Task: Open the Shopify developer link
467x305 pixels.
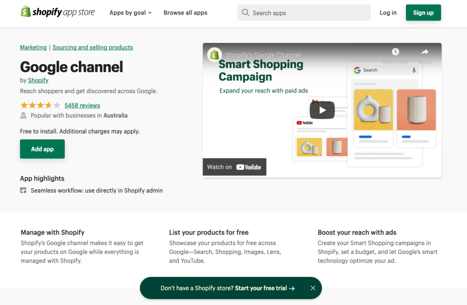Action: coord(38,80)
